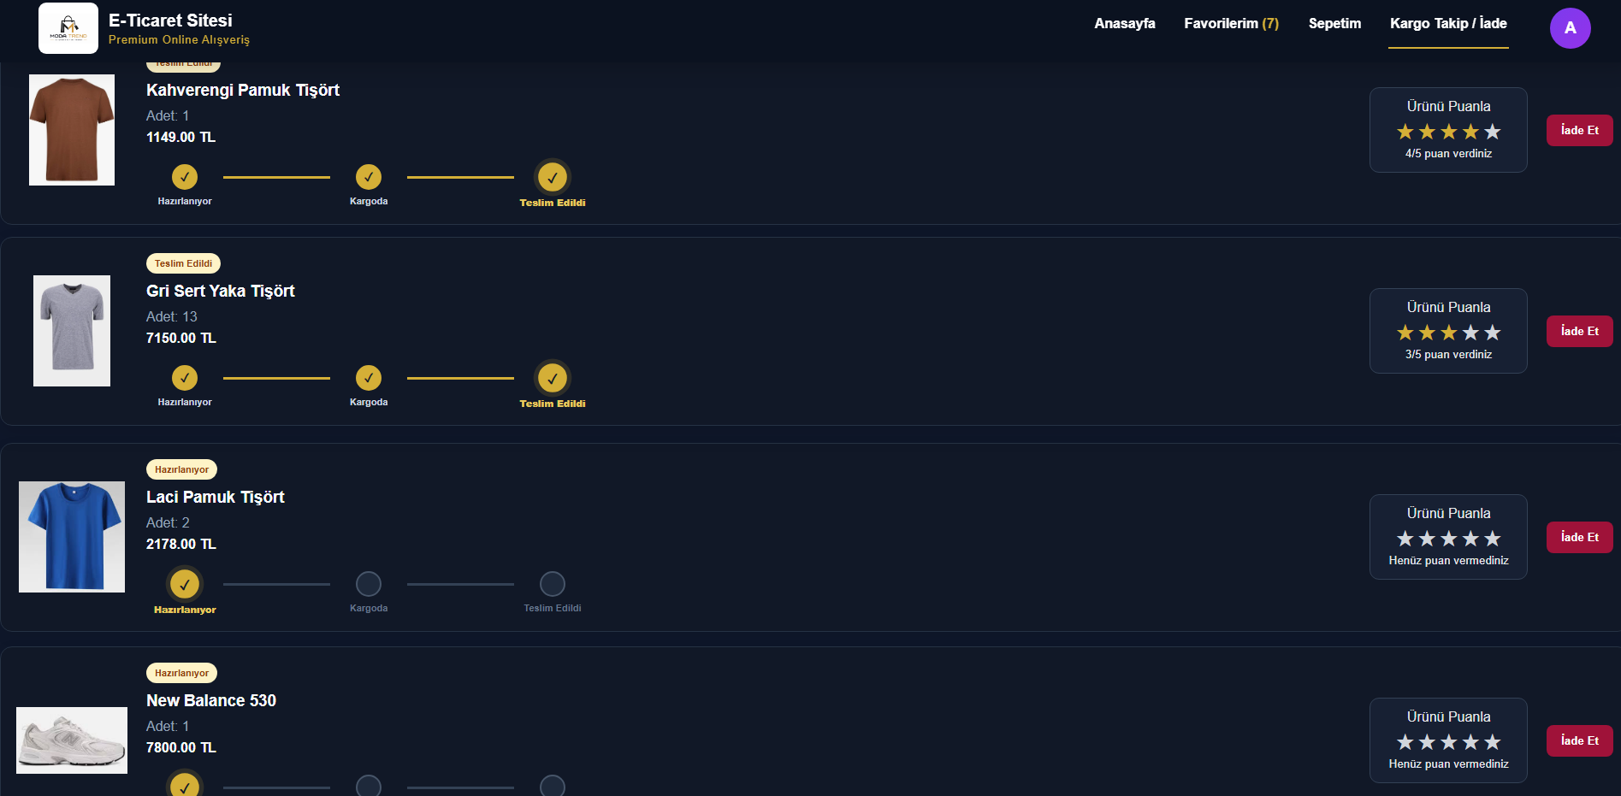Viewport: 1621px width, 796px height.
Task: Click the 'Laci Pamuk Tişört' title
Action: tap(216, 498)
